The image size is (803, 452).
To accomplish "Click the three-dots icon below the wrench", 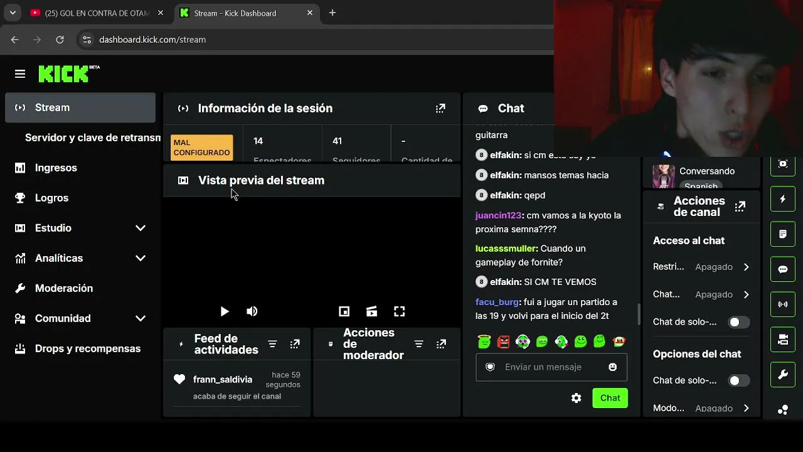I will pyautogui.click(x=783, y=410).
